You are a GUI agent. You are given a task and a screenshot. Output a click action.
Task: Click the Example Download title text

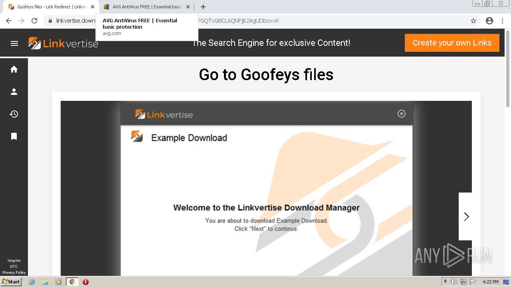click(189, 138)
